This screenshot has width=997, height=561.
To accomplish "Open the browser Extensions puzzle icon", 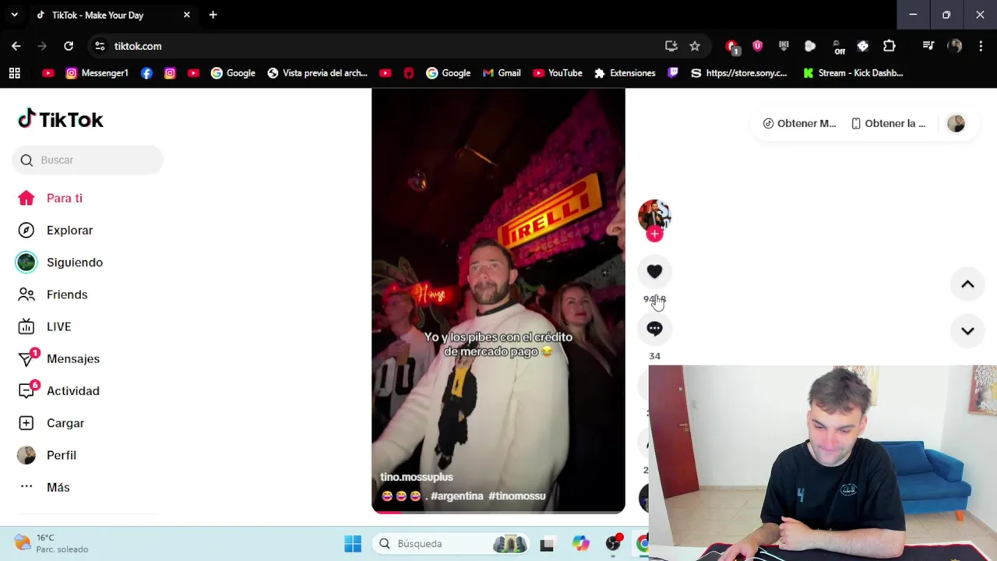I will (x=890, y=46).
